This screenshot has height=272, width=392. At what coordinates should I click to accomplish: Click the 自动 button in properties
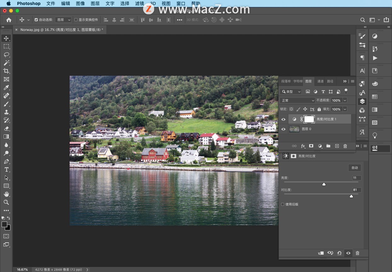355,168
